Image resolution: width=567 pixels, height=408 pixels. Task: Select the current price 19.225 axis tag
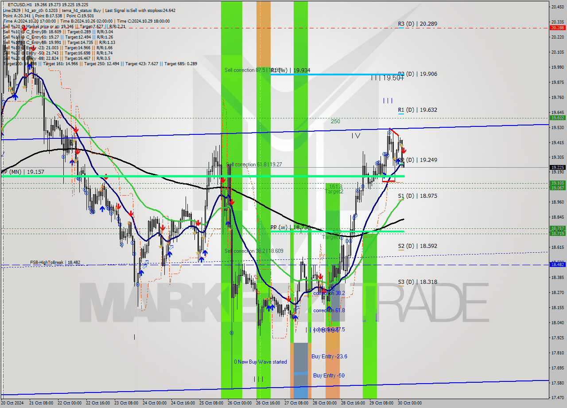tap(557, 167)
